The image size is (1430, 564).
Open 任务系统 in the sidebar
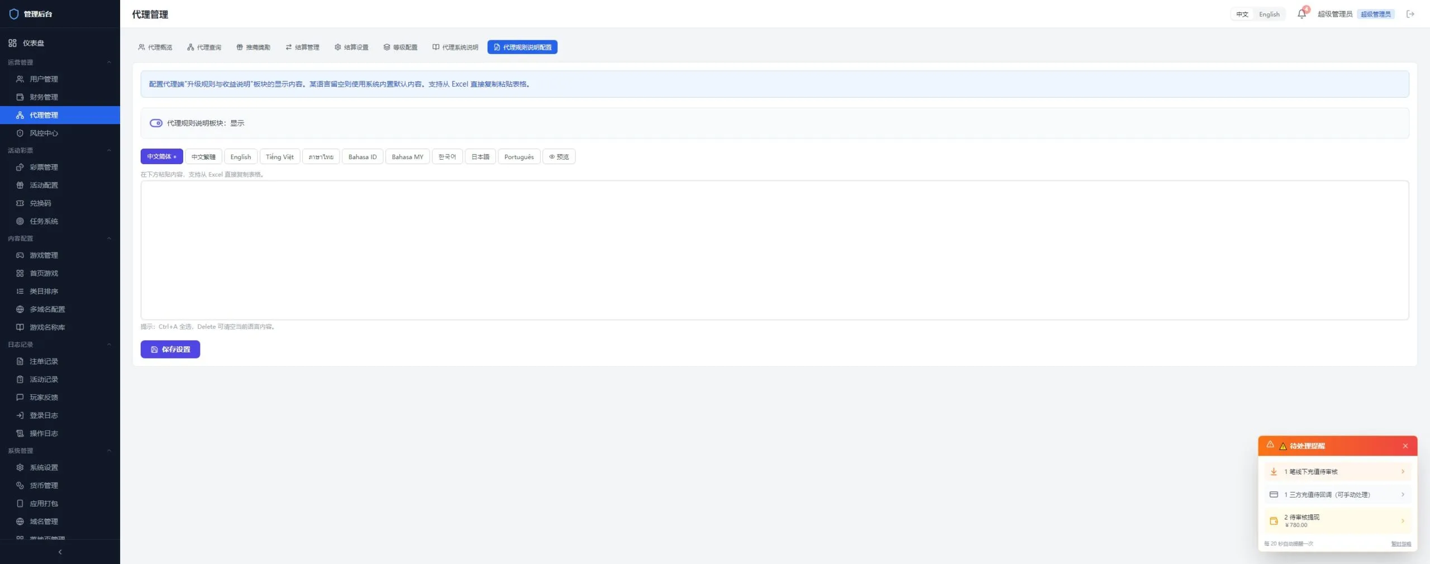tap(60, 221)
